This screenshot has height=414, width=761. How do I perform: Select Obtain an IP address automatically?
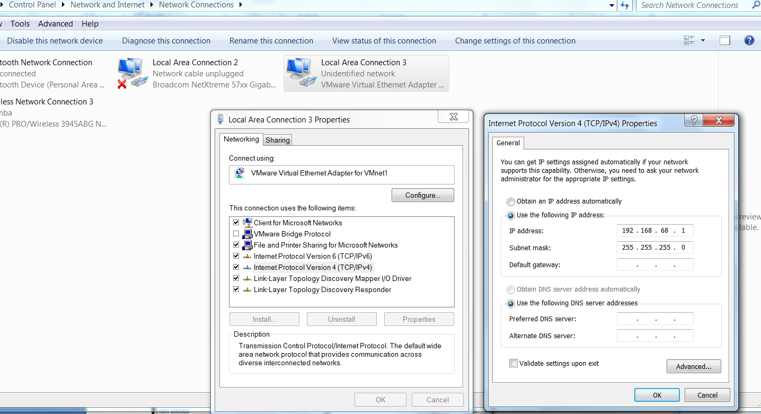tap(510, 201)
